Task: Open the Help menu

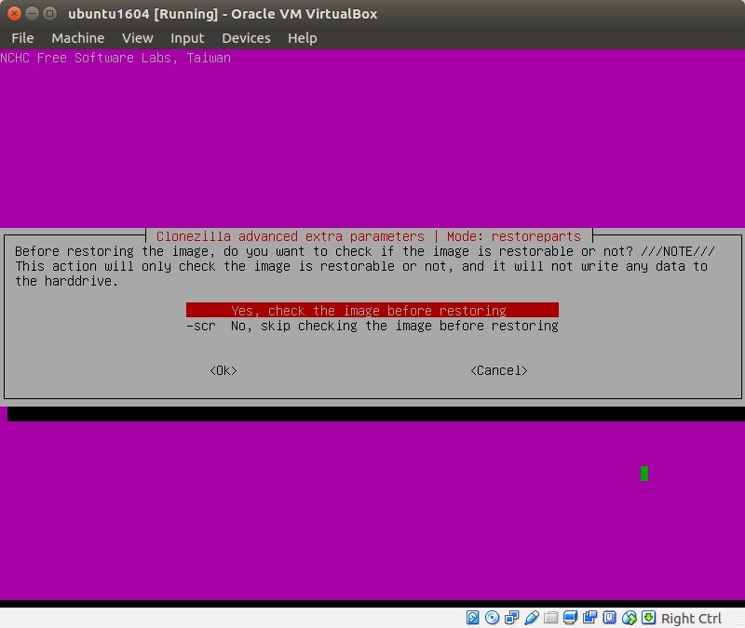Action: pyautogui.click(x=302, y=38)
